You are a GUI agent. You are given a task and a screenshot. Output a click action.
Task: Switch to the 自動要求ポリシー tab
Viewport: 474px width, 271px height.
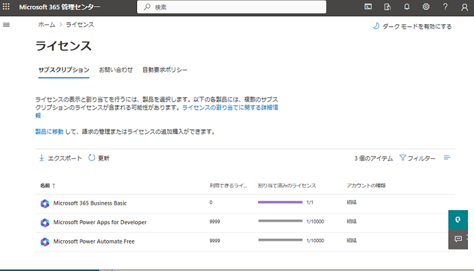[165, 70]
